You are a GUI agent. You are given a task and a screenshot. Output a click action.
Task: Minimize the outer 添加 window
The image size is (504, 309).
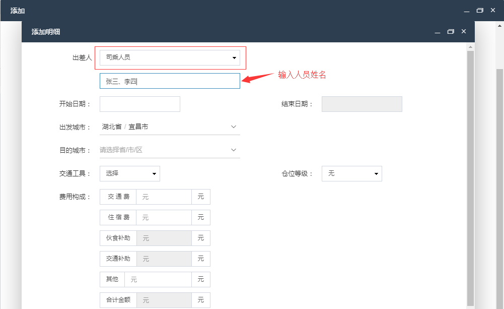pyautogui.click(x=467, y=11)
